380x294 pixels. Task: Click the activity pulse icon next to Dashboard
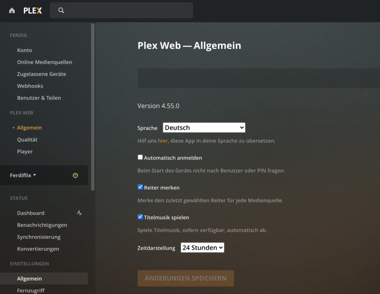pos(79,213)
